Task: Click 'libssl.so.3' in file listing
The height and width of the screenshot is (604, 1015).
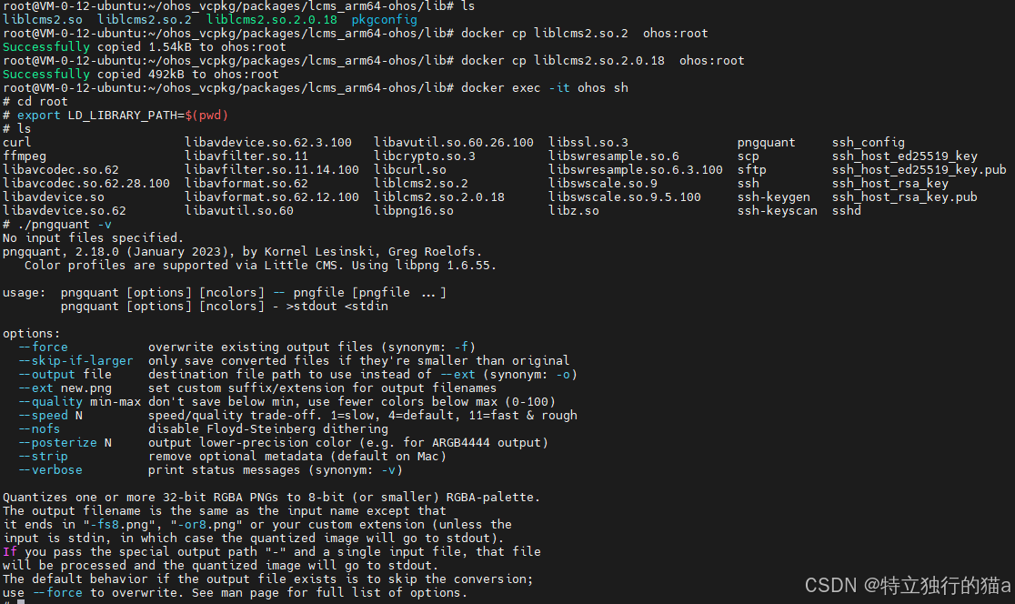Action: [x=588, y=142]
